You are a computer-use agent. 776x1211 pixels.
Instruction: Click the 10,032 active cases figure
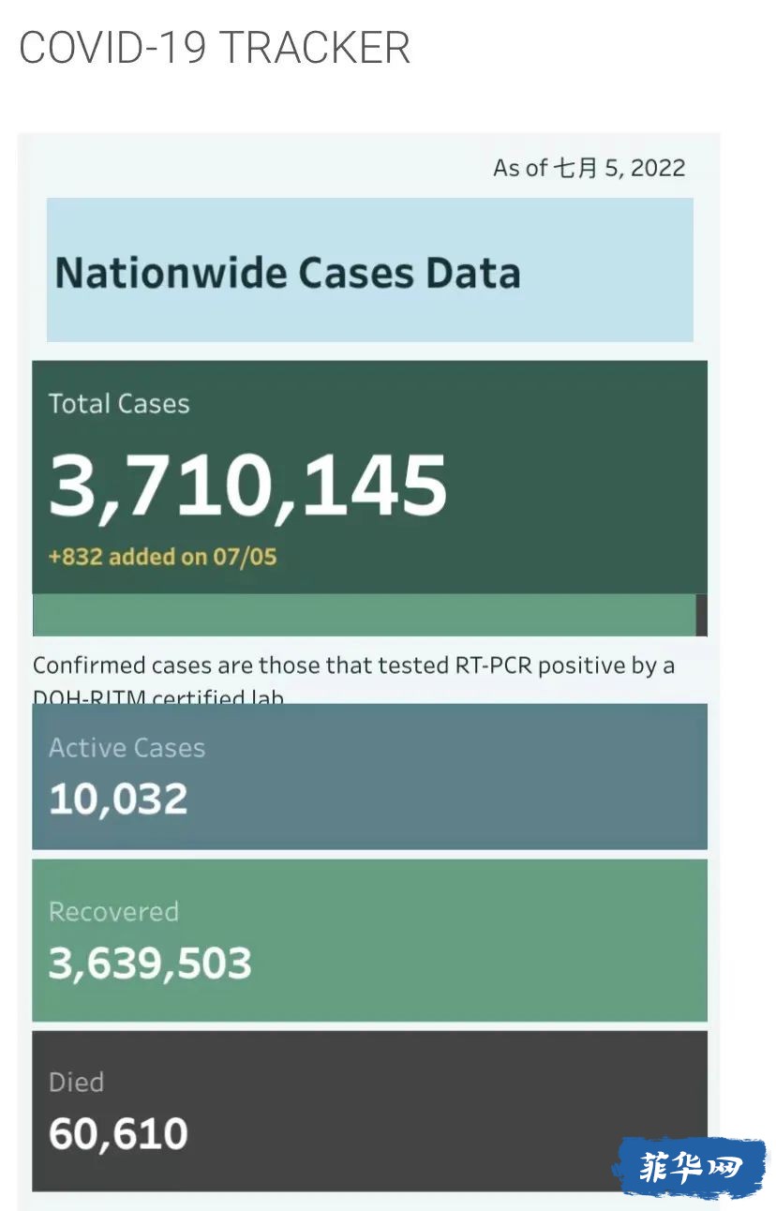point(118,800)
